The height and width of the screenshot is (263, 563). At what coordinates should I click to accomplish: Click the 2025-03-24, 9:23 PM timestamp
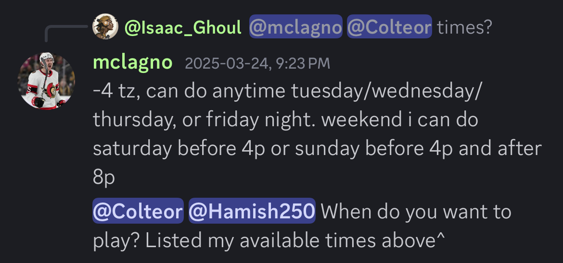257,64
